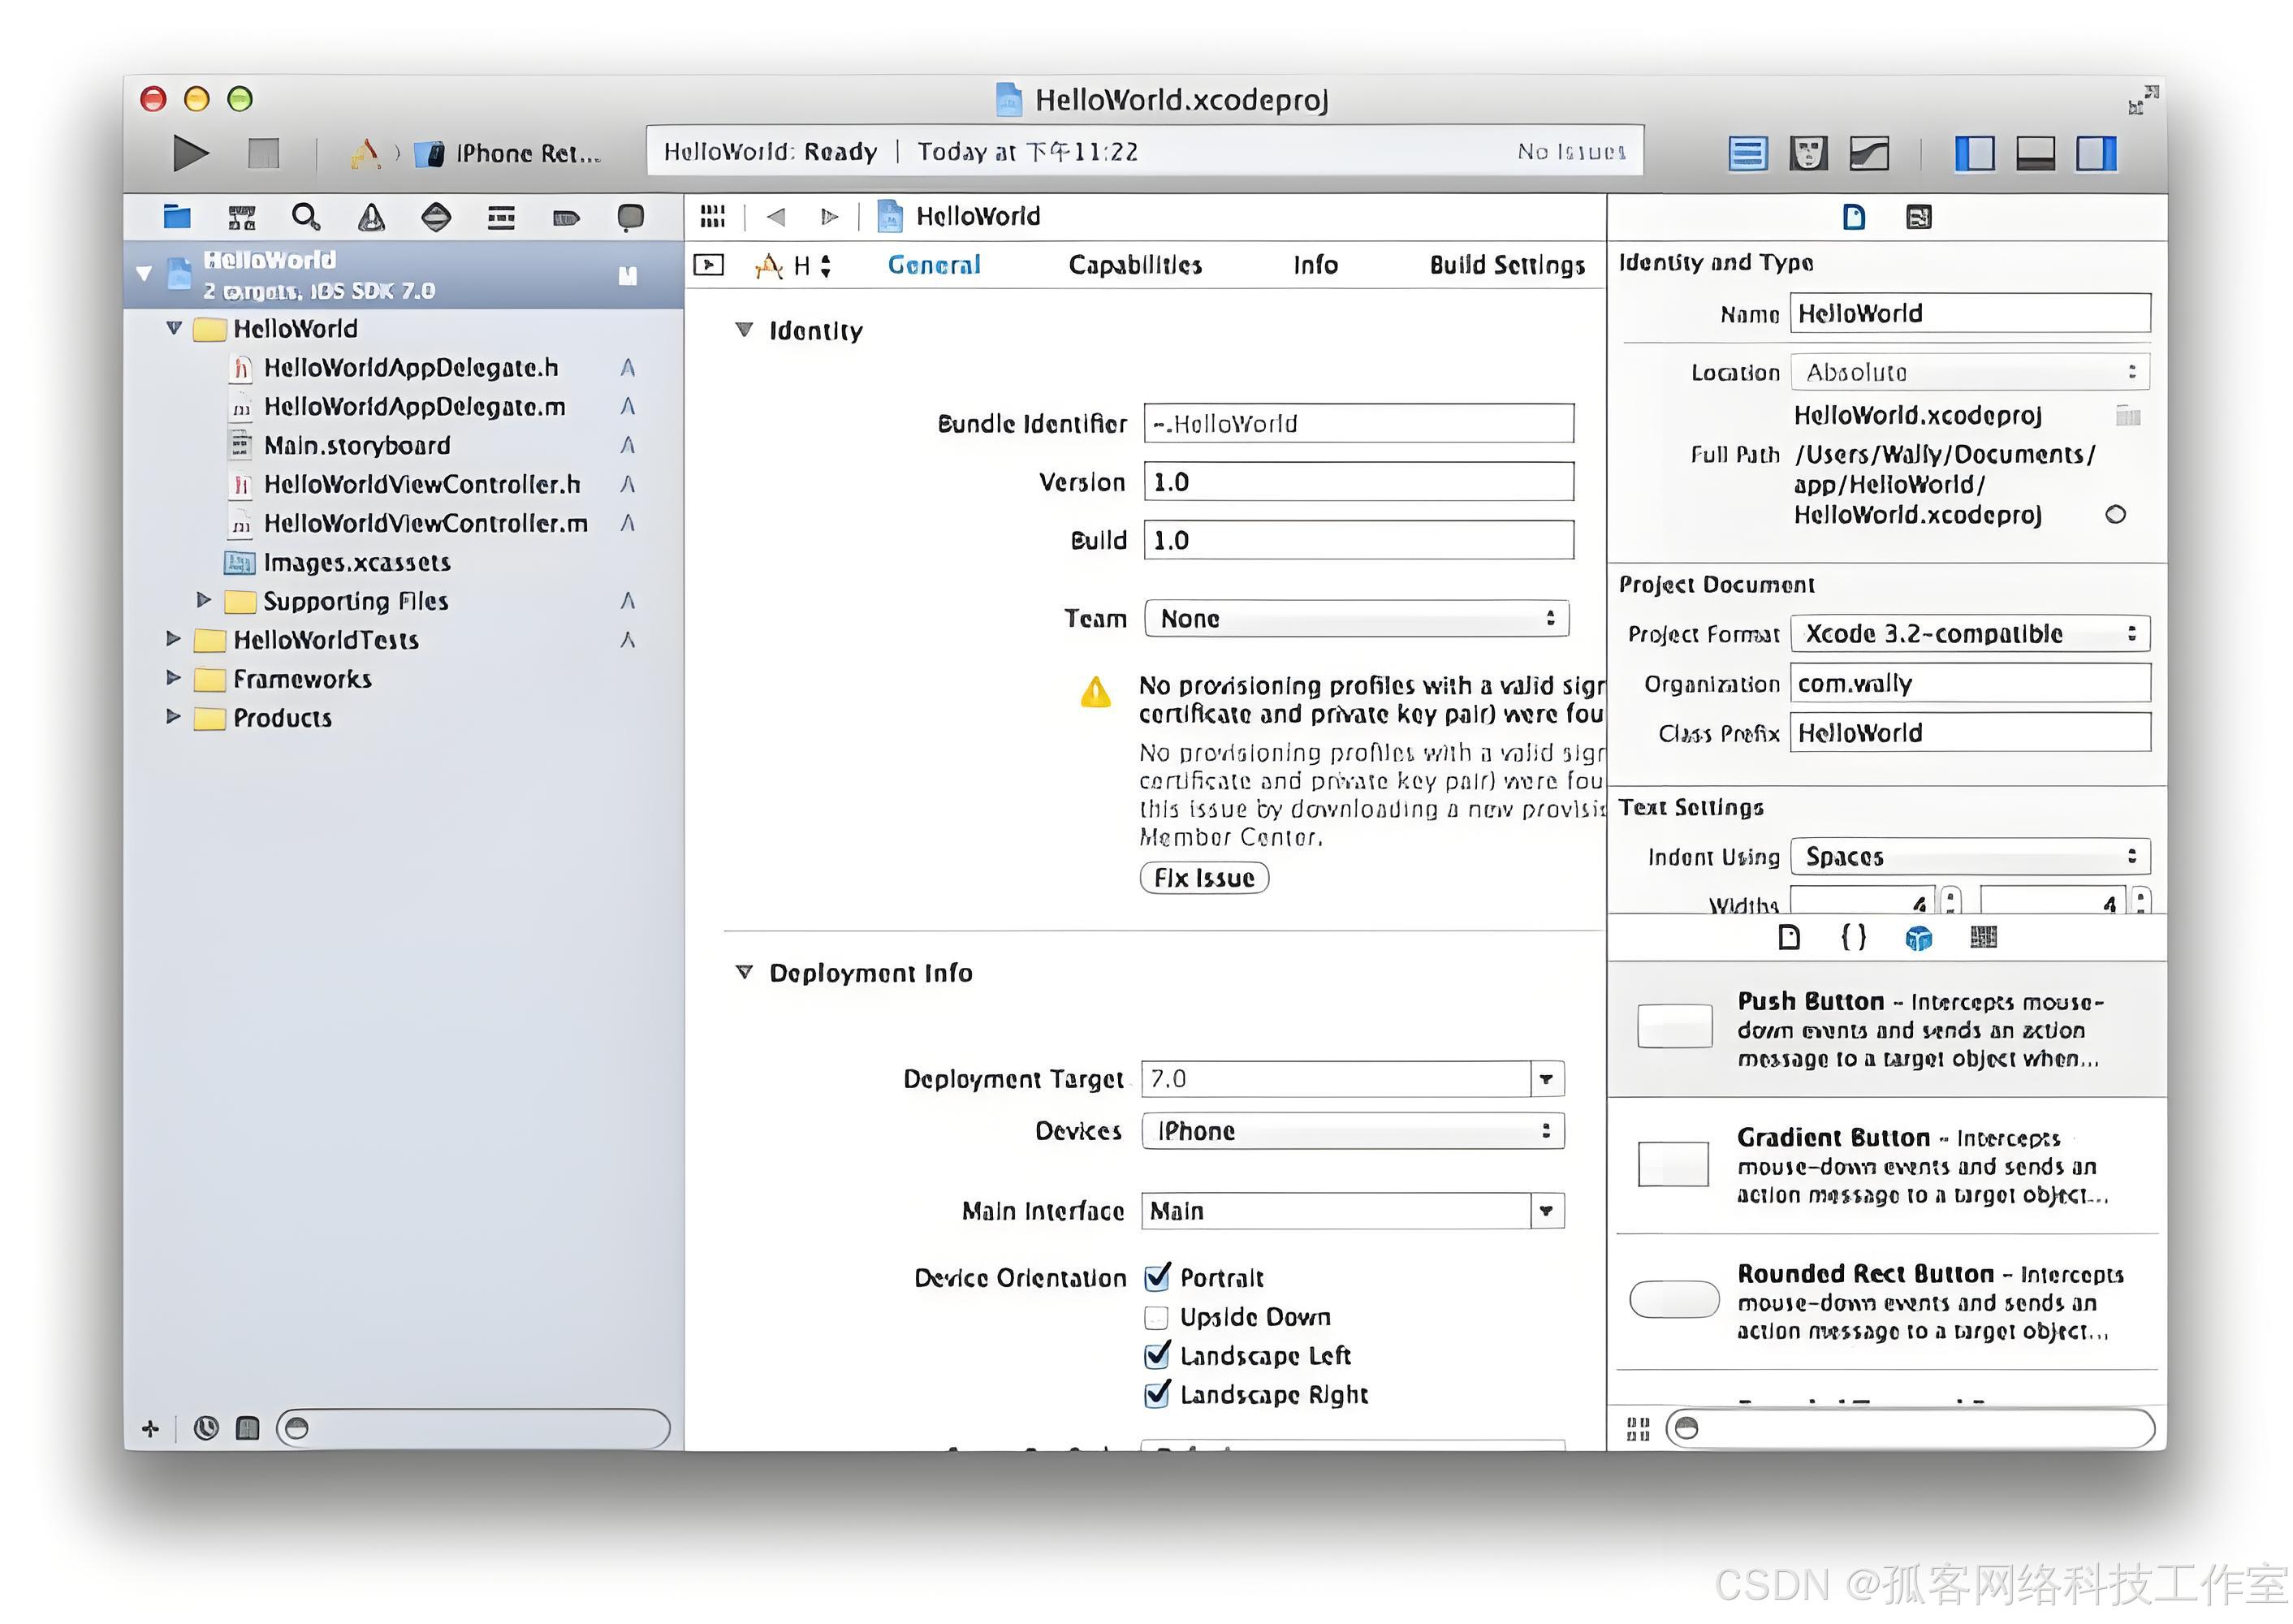Go back with the jump bar arrow
2293x1624 pixels.
coord(775,216)
